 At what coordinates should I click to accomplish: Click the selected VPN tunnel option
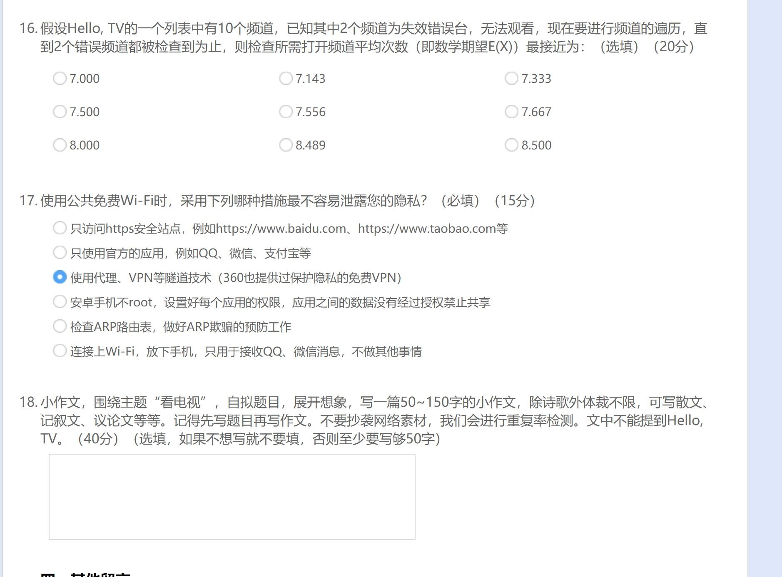[60, 277]
